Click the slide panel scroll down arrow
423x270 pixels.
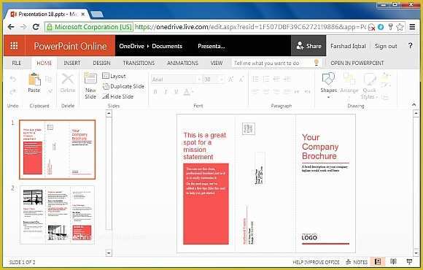pyautogui.click(x=109, y=252)
